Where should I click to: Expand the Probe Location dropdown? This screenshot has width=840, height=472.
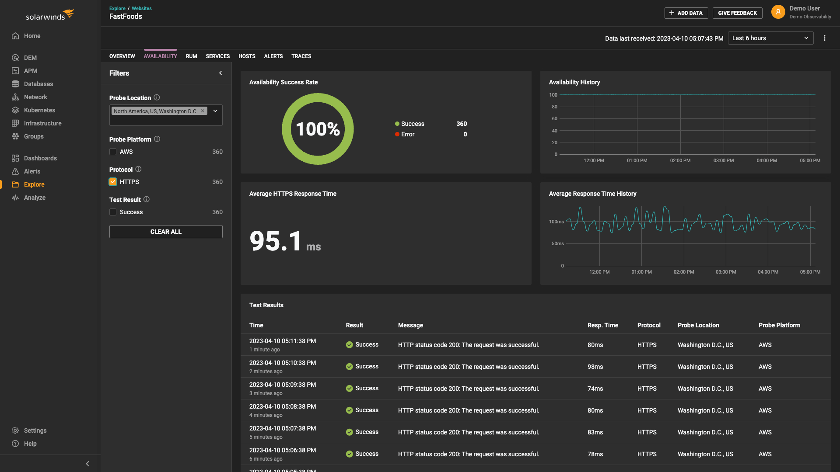click(x=215, y=111)
